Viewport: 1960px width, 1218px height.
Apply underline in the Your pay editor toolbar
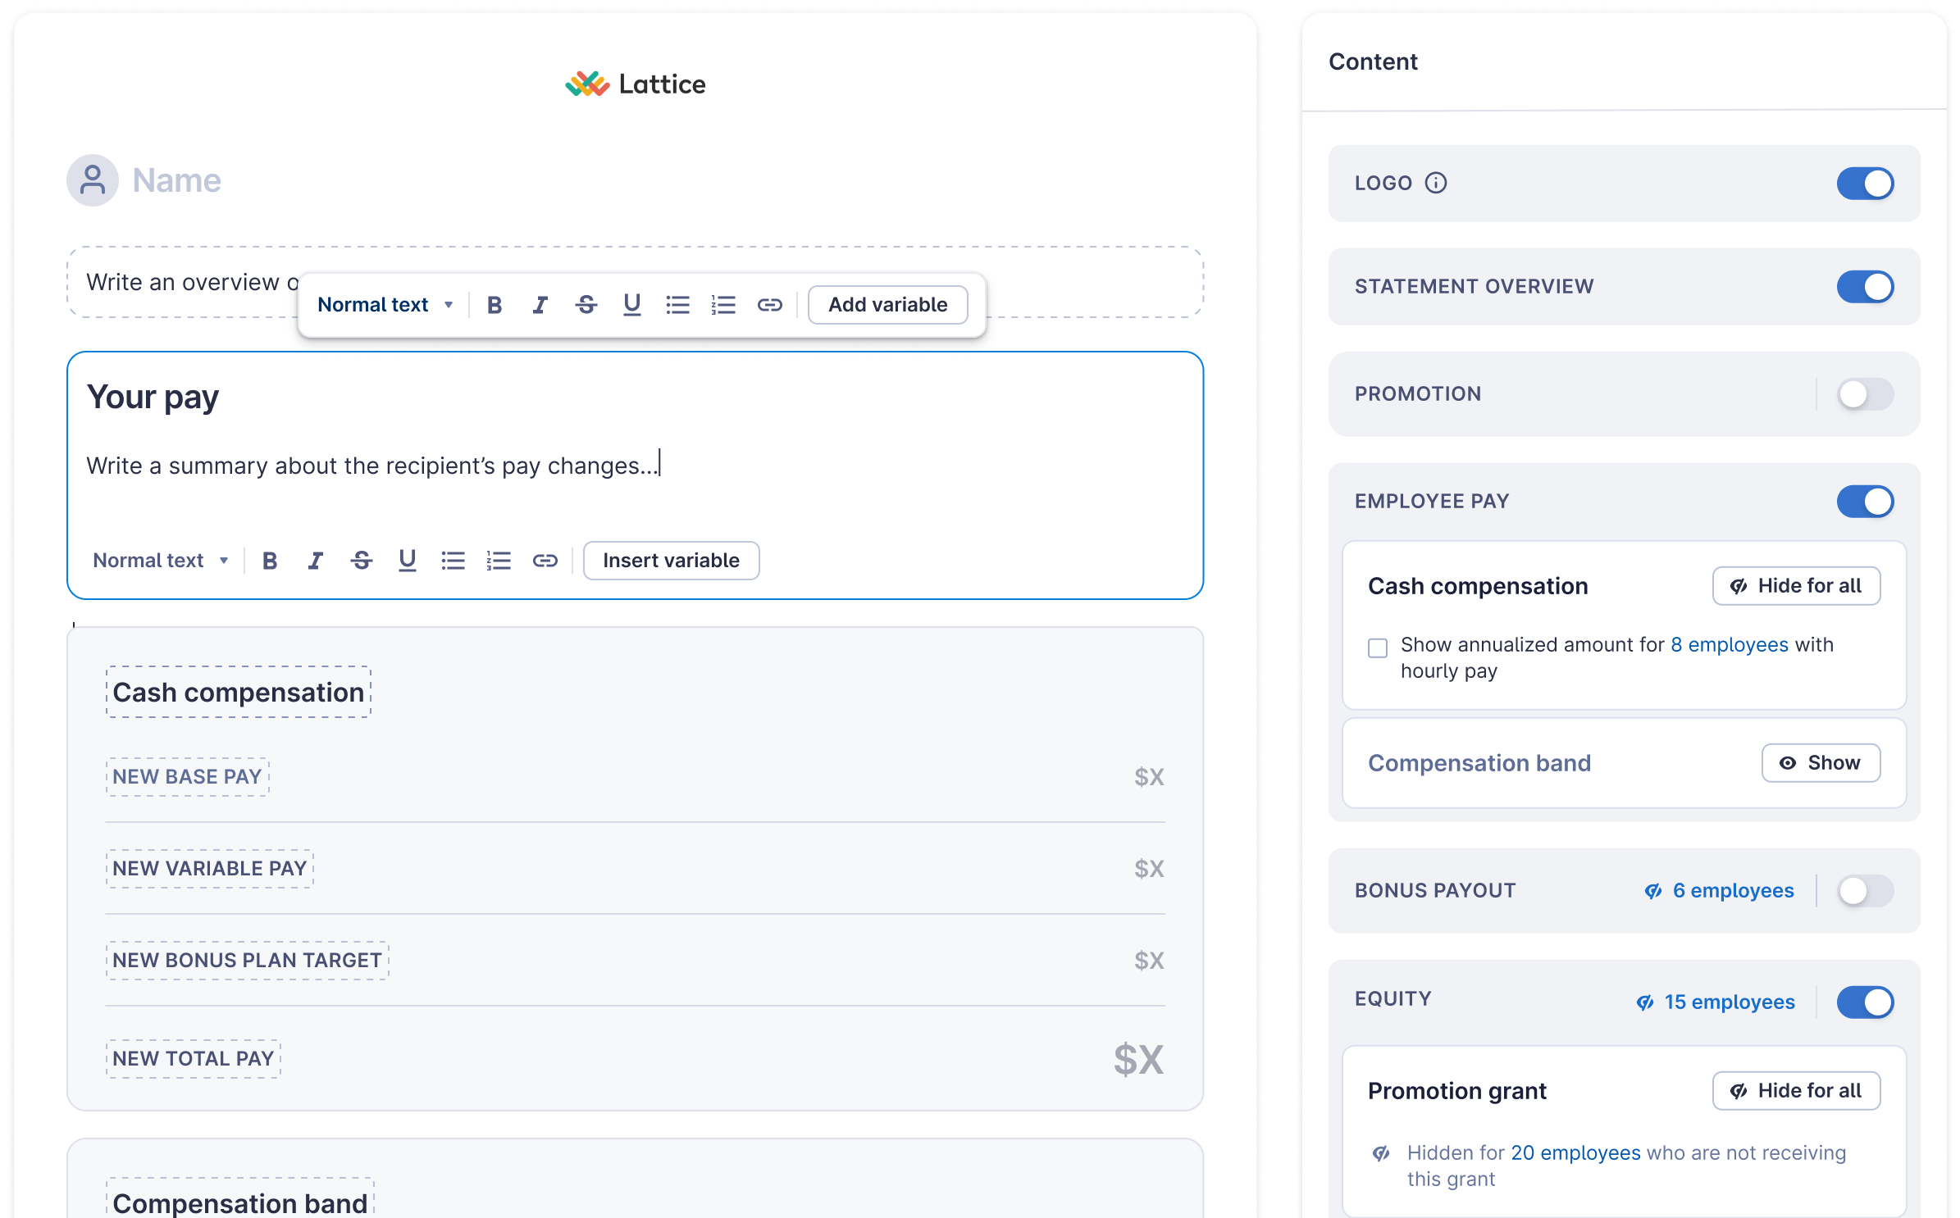click(408, 560)
